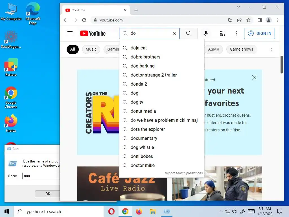The image size is (289, 217).
Task: Go back in Chrome
Action: point(66,20)
